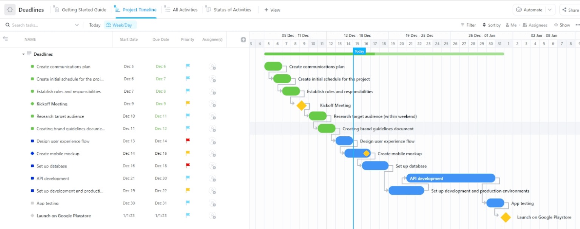580x229 pixels.
Task: Open the Getting Started Guide tab
Action: [x=80, y=10]
